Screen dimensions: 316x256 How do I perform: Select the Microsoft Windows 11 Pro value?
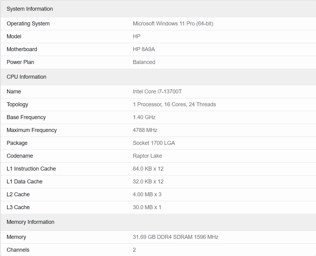coord(173,24)
